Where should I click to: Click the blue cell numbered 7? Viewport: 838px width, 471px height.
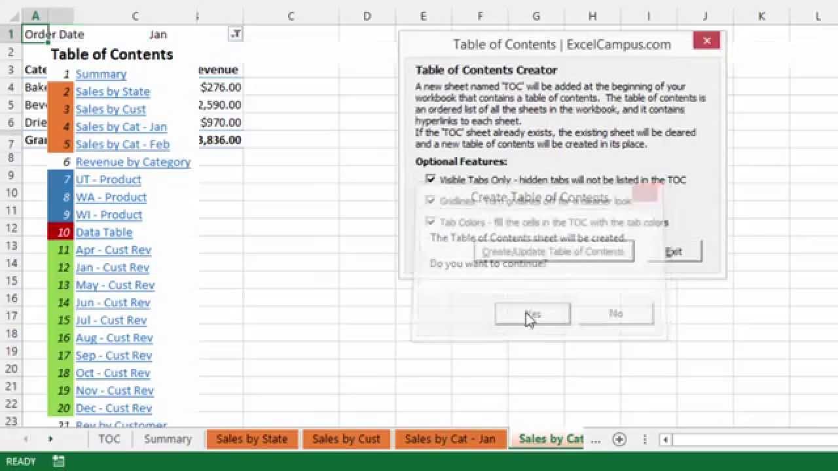pyautogui.click(x=60, y=180)
